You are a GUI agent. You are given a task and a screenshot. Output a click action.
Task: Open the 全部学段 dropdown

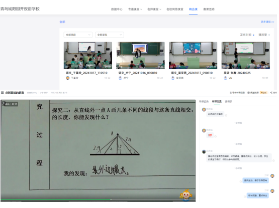coord(78,35)
